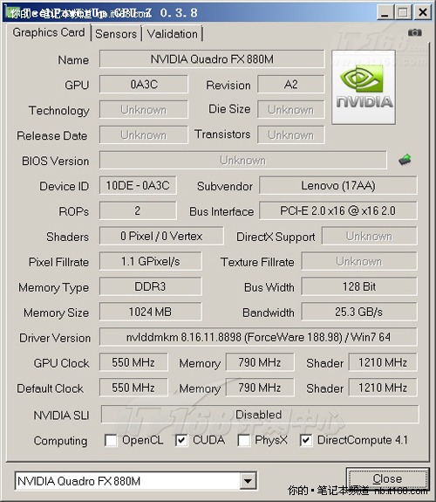Open the graphics card selection dropdown
The height and width of the screenshot is (502, 436).
(x=248, y=480)
